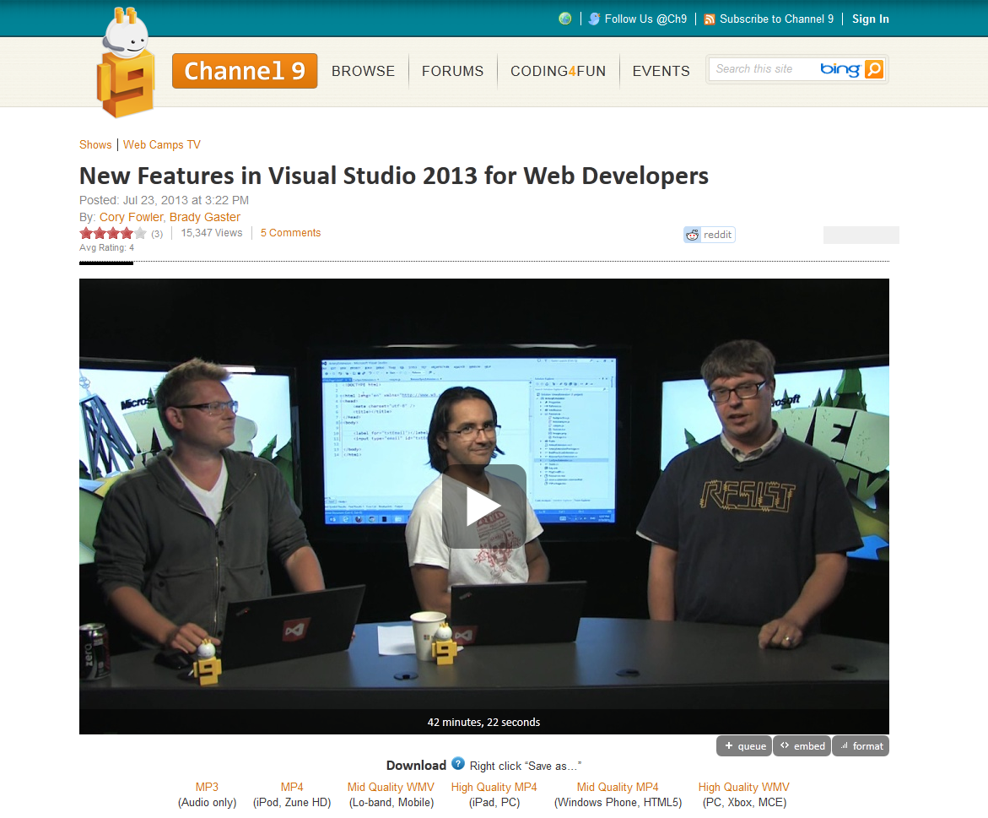988x818 pixels.
Task: Play the video using center play button
Action: [483, 507]
